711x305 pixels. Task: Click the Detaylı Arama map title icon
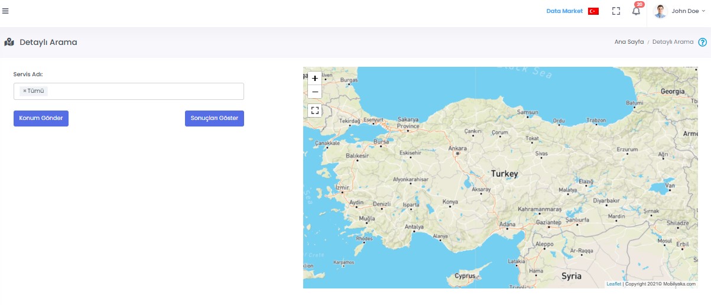tap(9, 43)
